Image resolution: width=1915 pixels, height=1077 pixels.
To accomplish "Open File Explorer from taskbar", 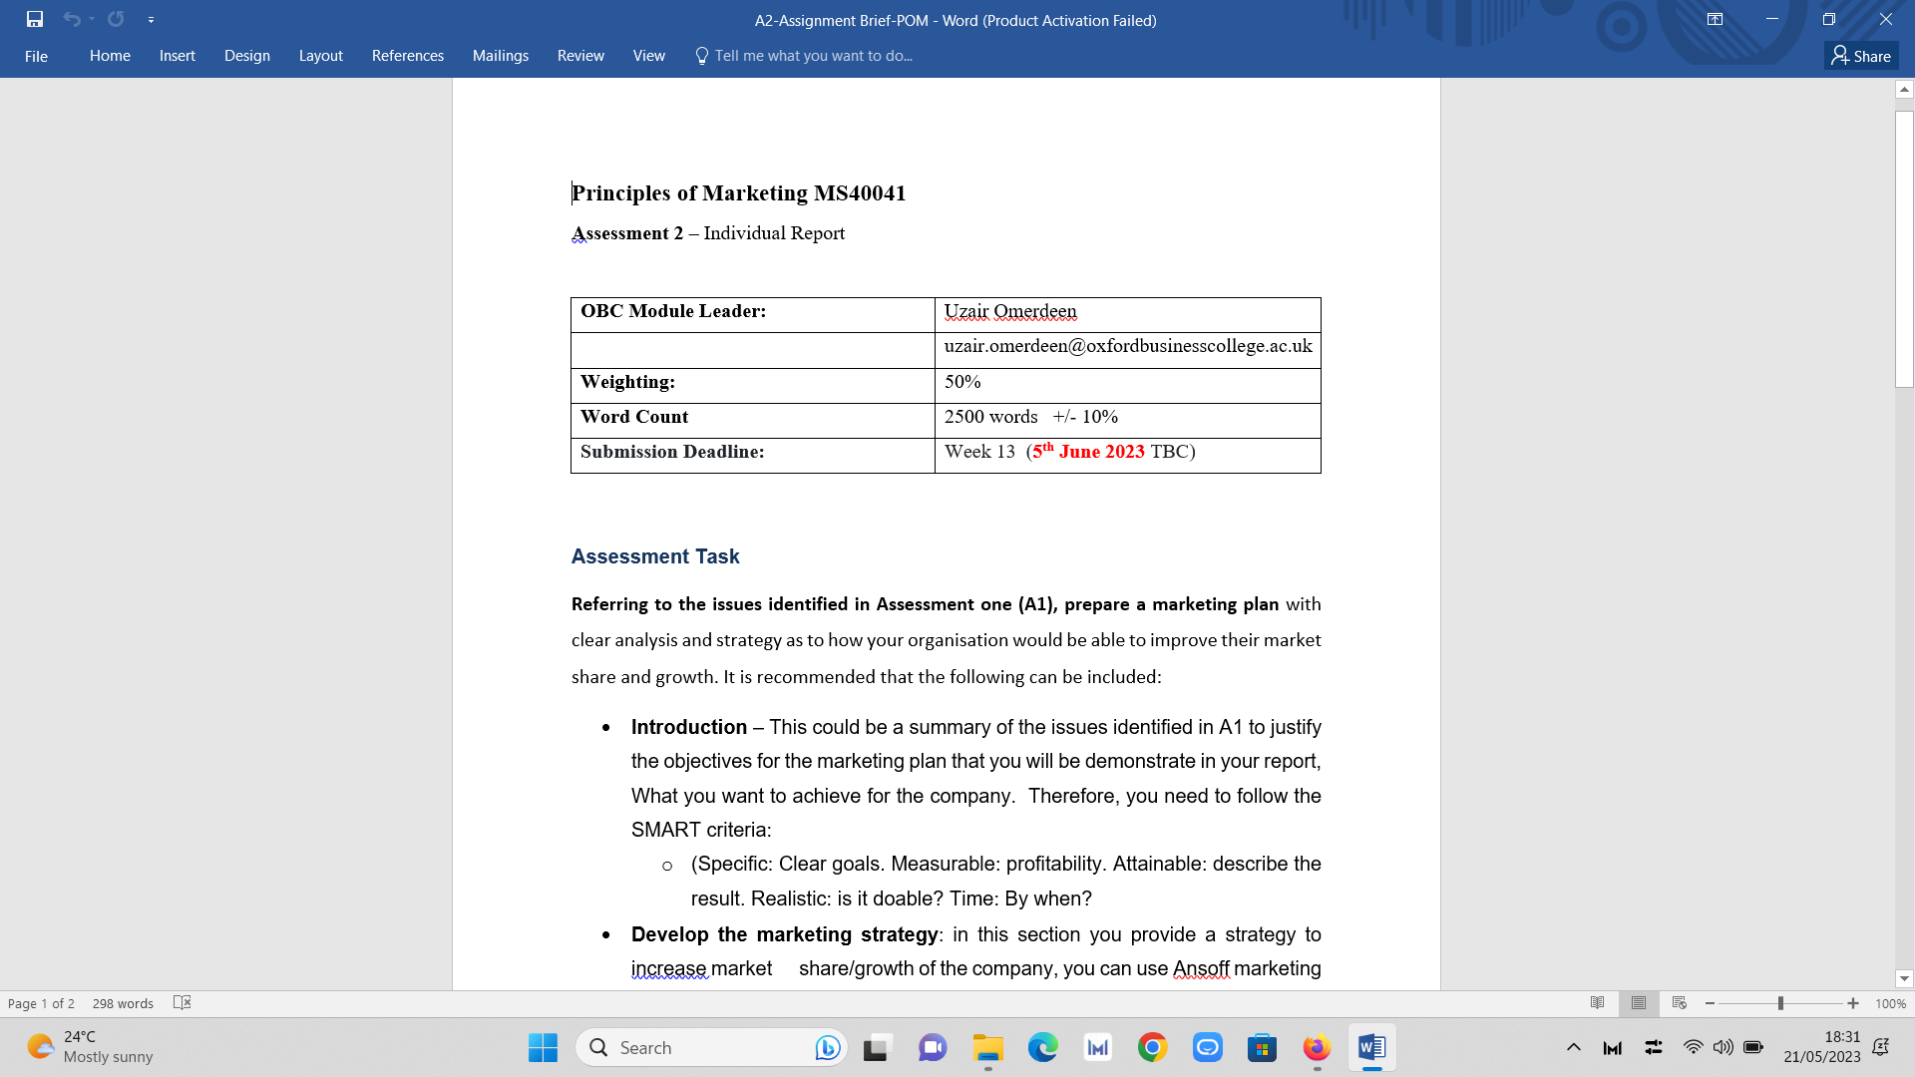I will (987, 1047).
